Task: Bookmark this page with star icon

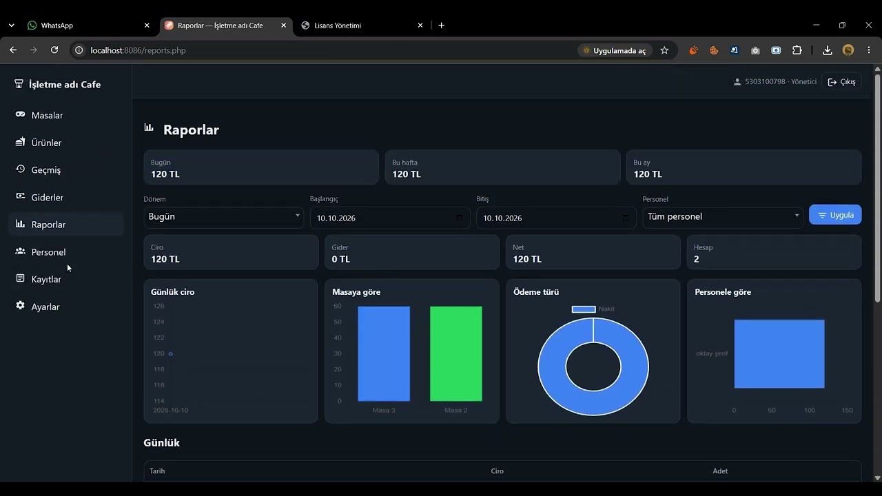Action: (x=664, y=50)
